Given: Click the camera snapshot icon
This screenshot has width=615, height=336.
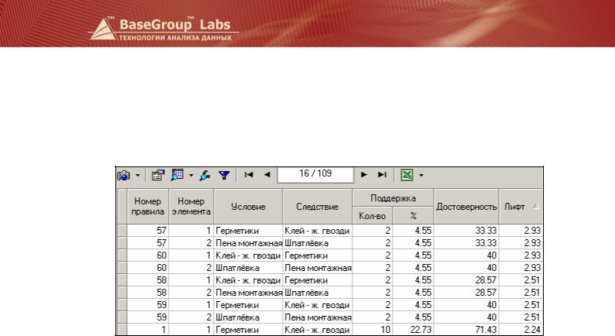Looking at the screenshot, I should (x=124, y=175).
